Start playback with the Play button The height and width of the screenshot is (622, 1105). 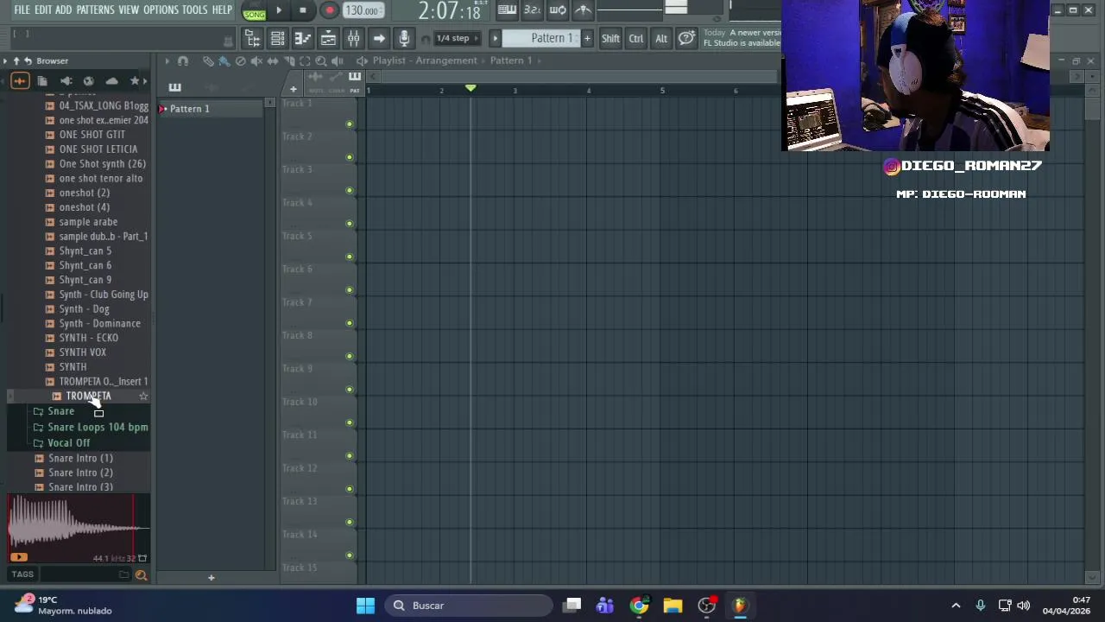pos(279,10)
